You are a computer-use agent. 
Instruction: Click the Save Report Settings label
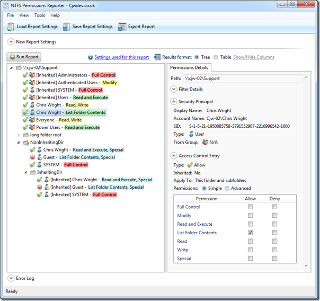coord(92,26)
